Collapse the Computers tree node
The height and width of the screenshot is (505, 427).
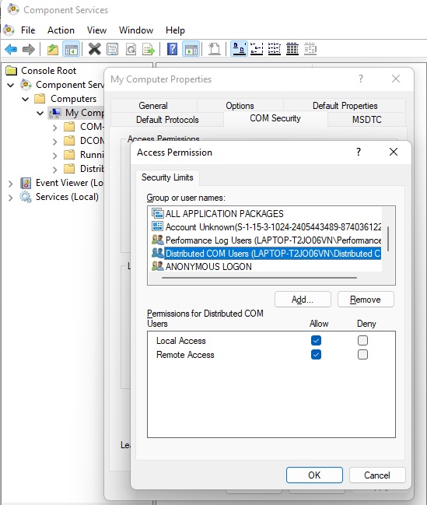pyautogui.click(x=26, y=99)
